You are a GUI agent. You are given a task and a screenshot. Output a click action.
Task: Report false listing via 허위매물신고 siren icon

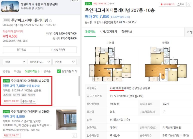click(162, 4)
